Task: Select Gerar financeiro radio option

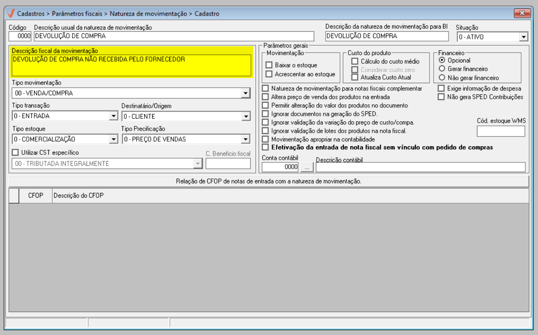Action: click(442, 69)
